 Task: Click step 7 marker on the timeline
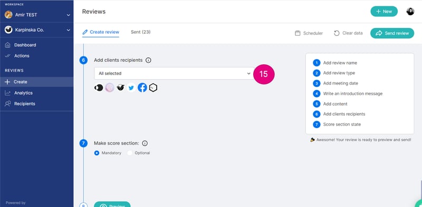pyautogui.click(x=83, y=144)
